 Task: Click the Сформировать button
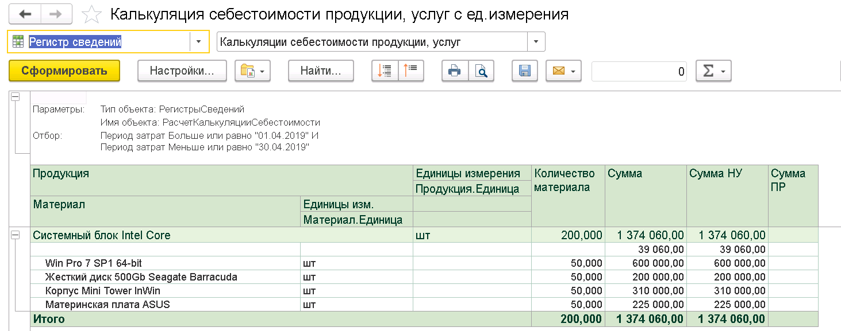pos(64,71)
